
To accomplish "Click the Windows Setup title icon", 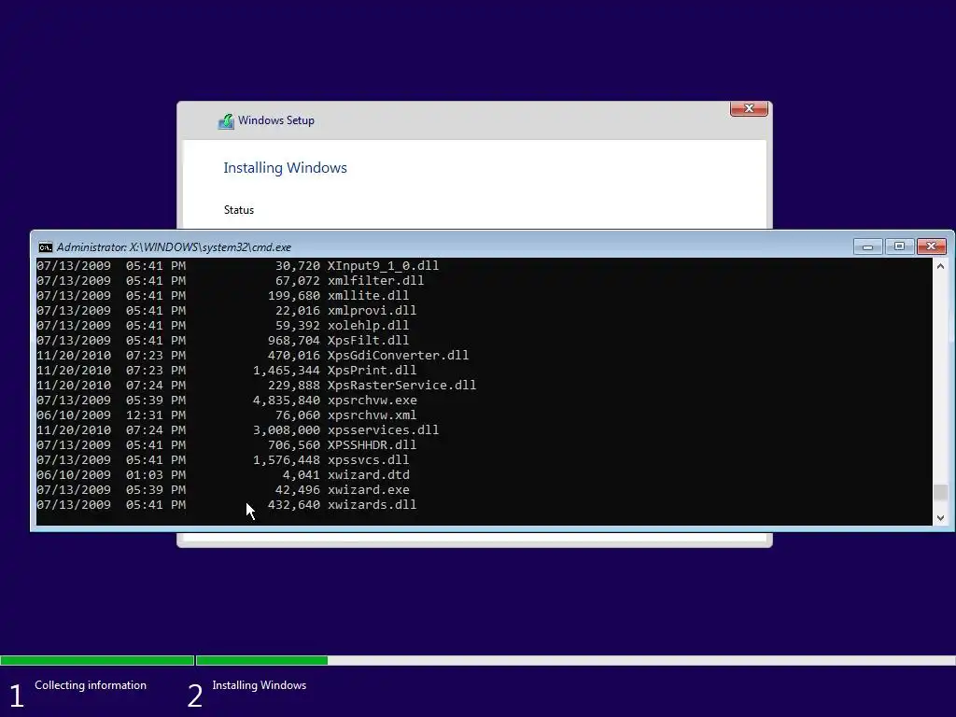I will (226, 120).
